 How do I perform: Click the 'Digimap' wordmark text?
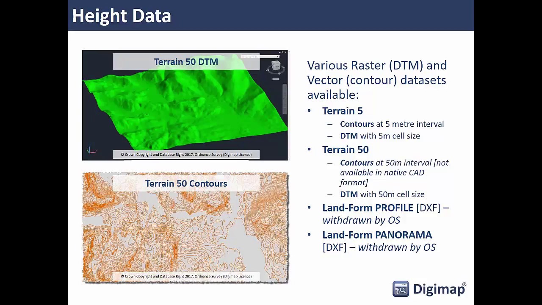coord(439,289)
